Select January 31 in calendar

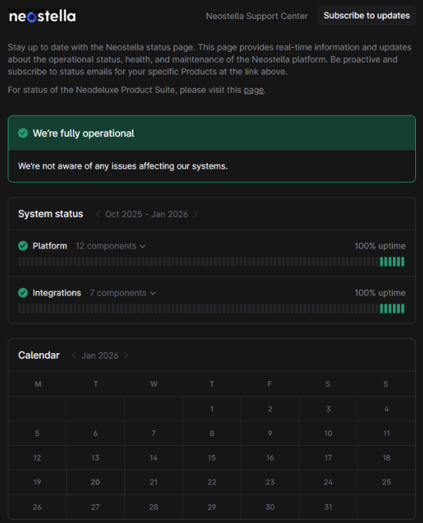328,507
